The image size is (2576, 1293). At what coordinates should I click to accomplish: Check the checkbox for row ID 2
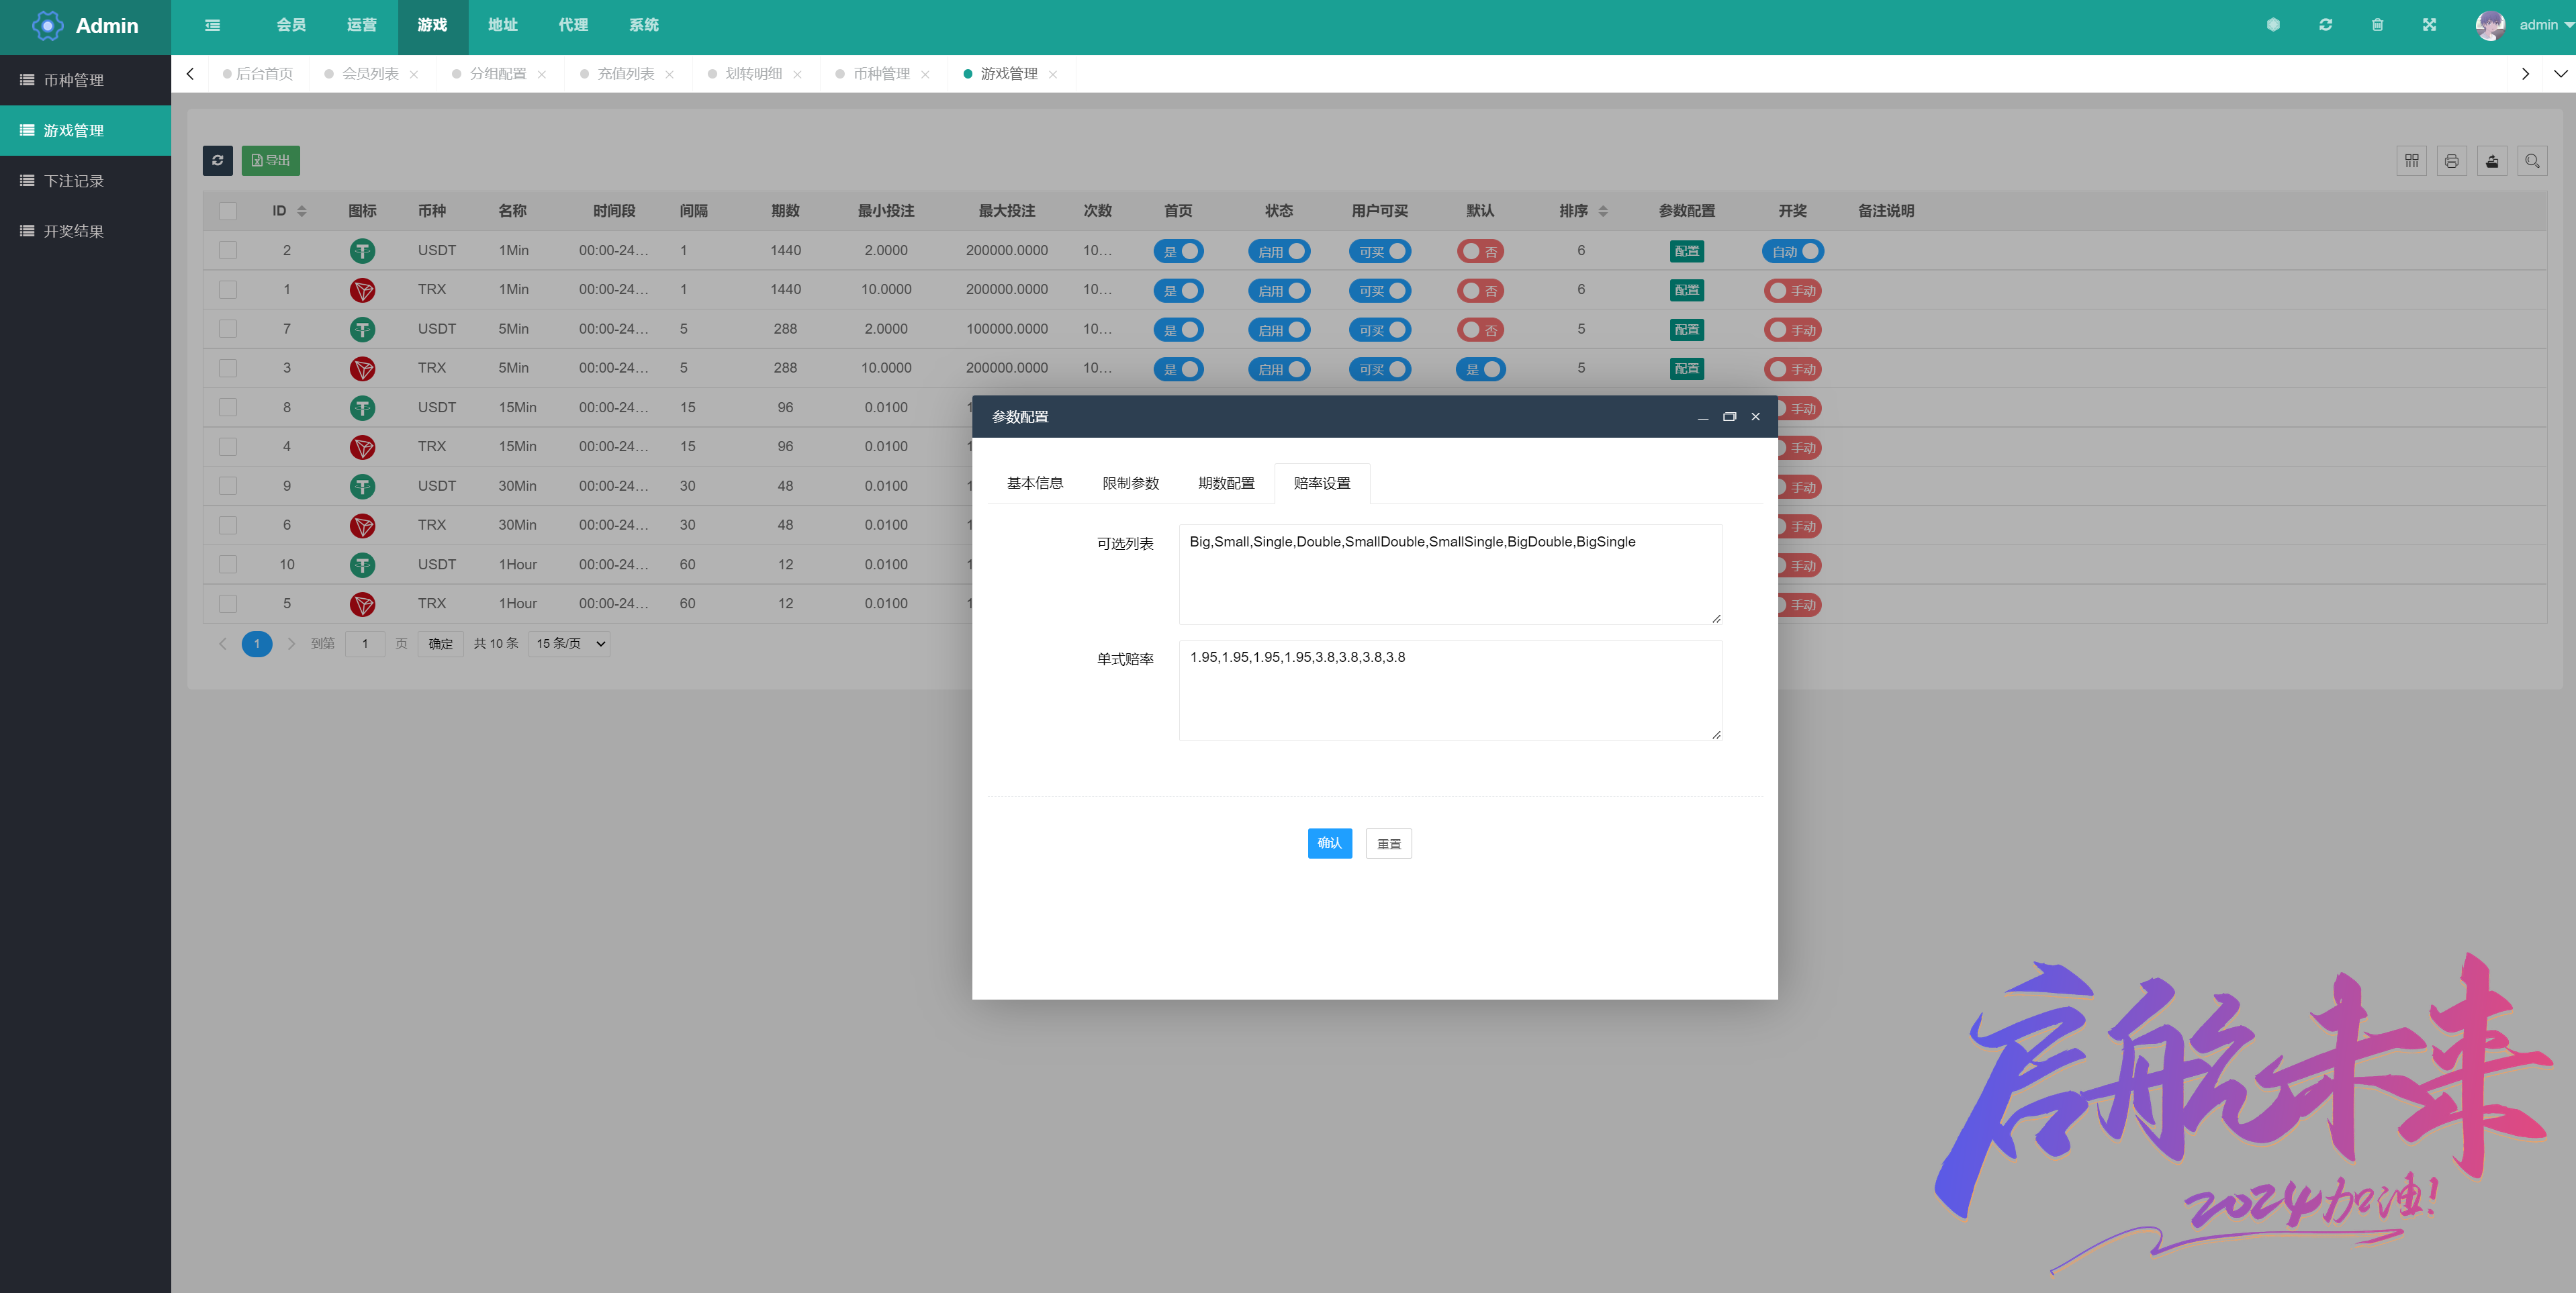click(x=228, y=250)
